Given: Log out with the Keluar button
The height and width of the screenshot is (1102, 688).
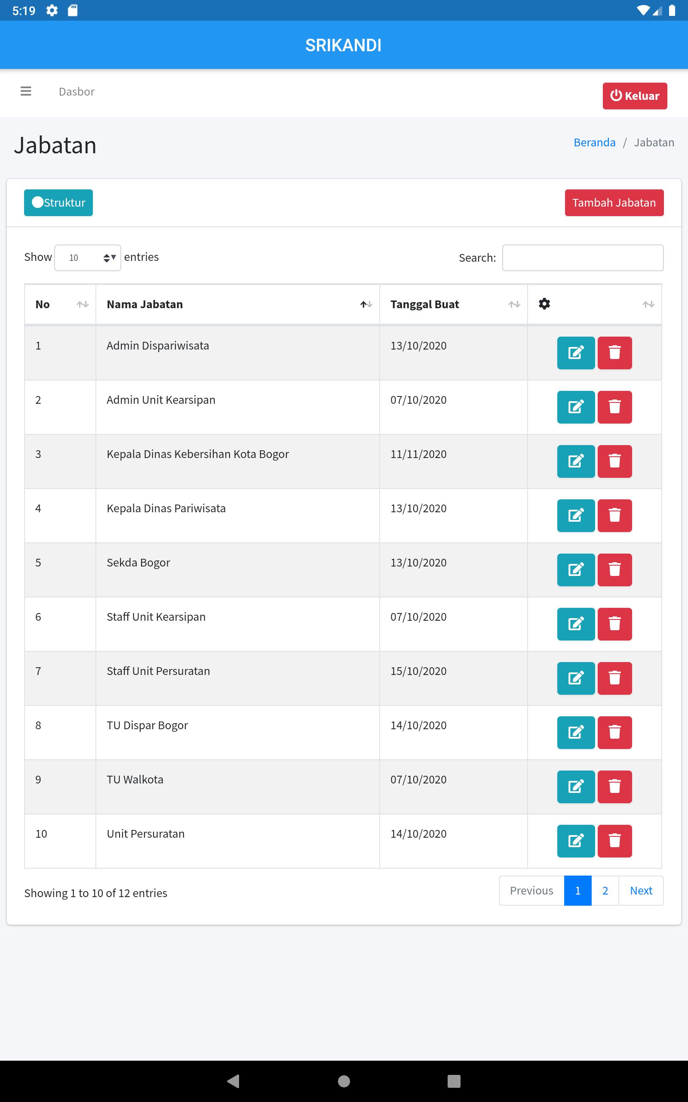Looking at the screenshot, I should 635,96.
